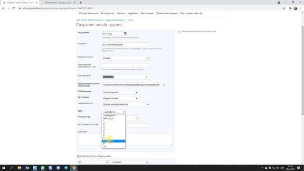
Task: Click the maximum capacity input field
Action: pyautogui.click(x=126, y=66)
